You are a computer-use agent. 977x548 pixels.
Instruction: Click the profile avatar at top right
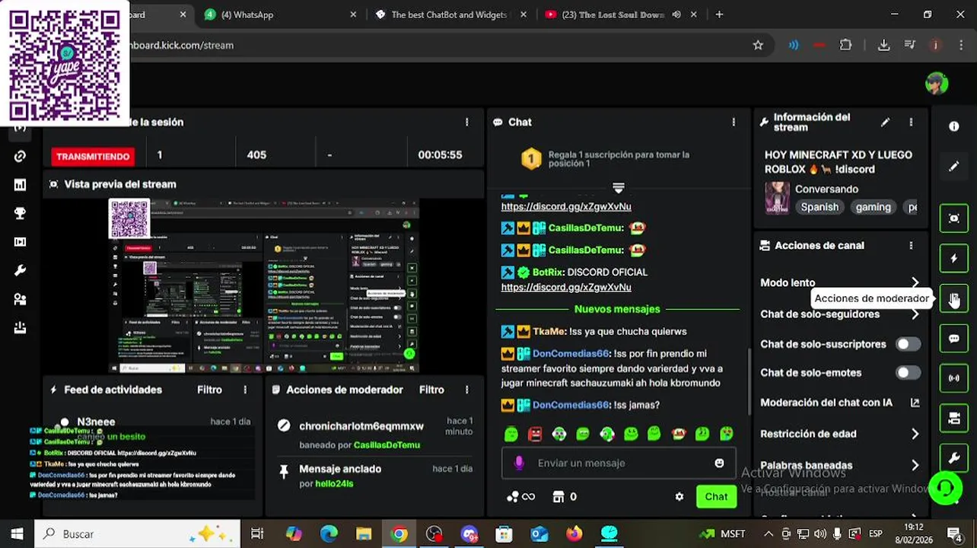coord(937,84)
